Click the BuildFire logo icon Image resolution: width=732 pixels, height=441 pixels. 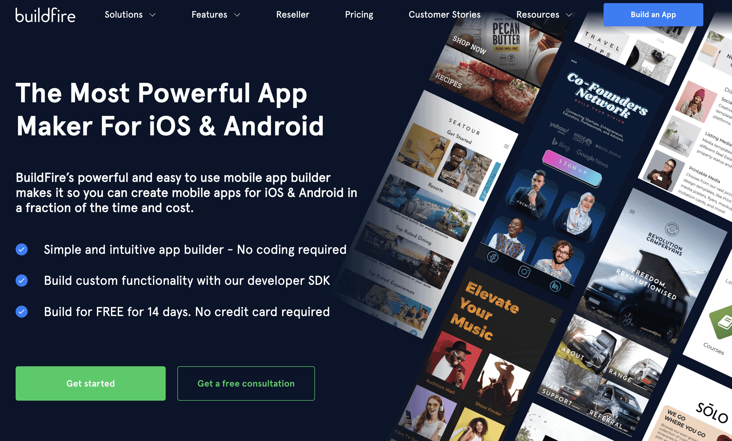click(x=45, y=14)
